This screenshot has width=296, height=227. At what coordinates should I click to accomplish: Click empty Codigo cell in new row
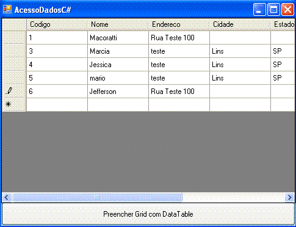pos(57,104)
